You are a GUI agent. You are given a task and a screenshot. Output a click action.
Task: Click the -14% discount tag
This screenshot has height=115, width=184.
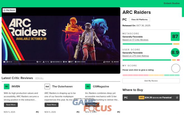tap(141, 98)
